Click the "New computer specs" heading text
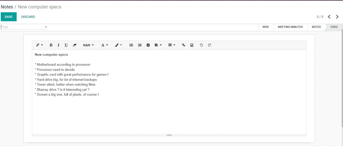Image resolution: width=343 pixels, height=146 pixels. (x=51, y=55)
